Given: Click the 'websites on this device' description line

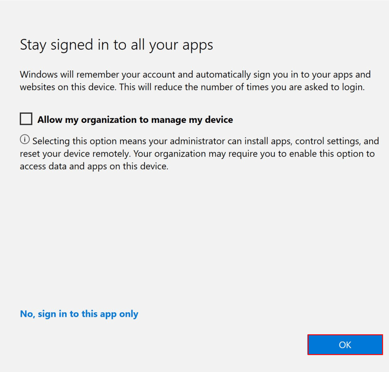Looking at the screenshot, I should (x=68, y=87).
